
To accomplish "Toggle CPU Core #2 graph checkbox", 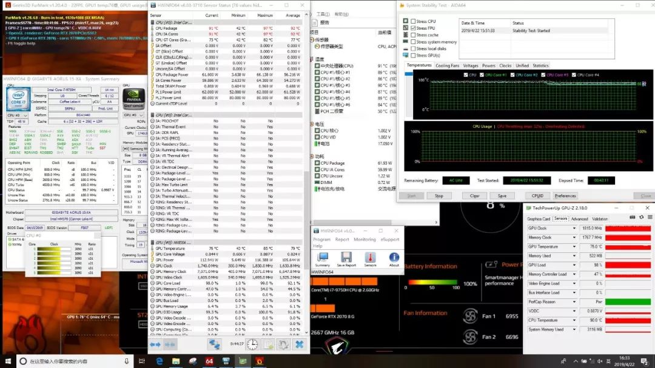I will (512, 75).
